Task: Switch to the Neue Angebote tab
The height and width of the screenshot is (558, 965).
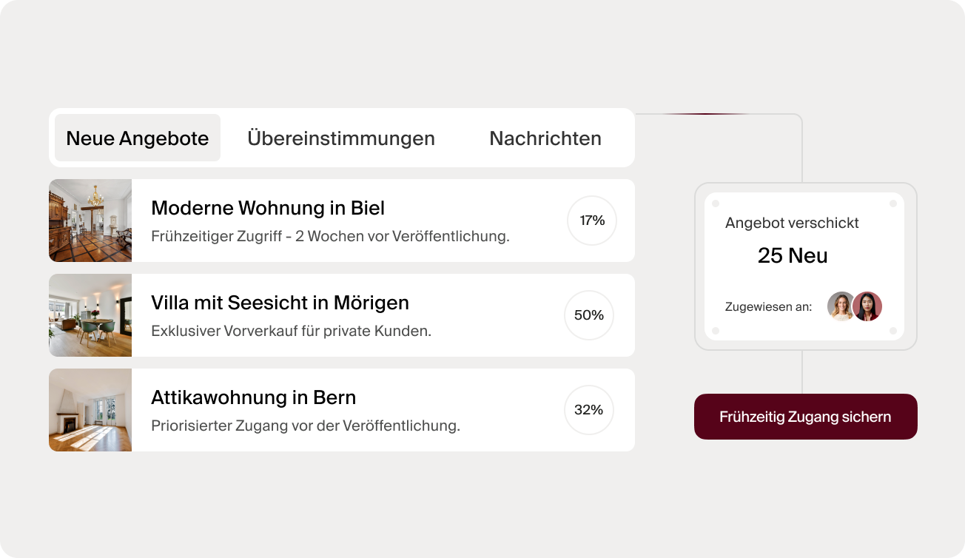Action: [138, 138]
